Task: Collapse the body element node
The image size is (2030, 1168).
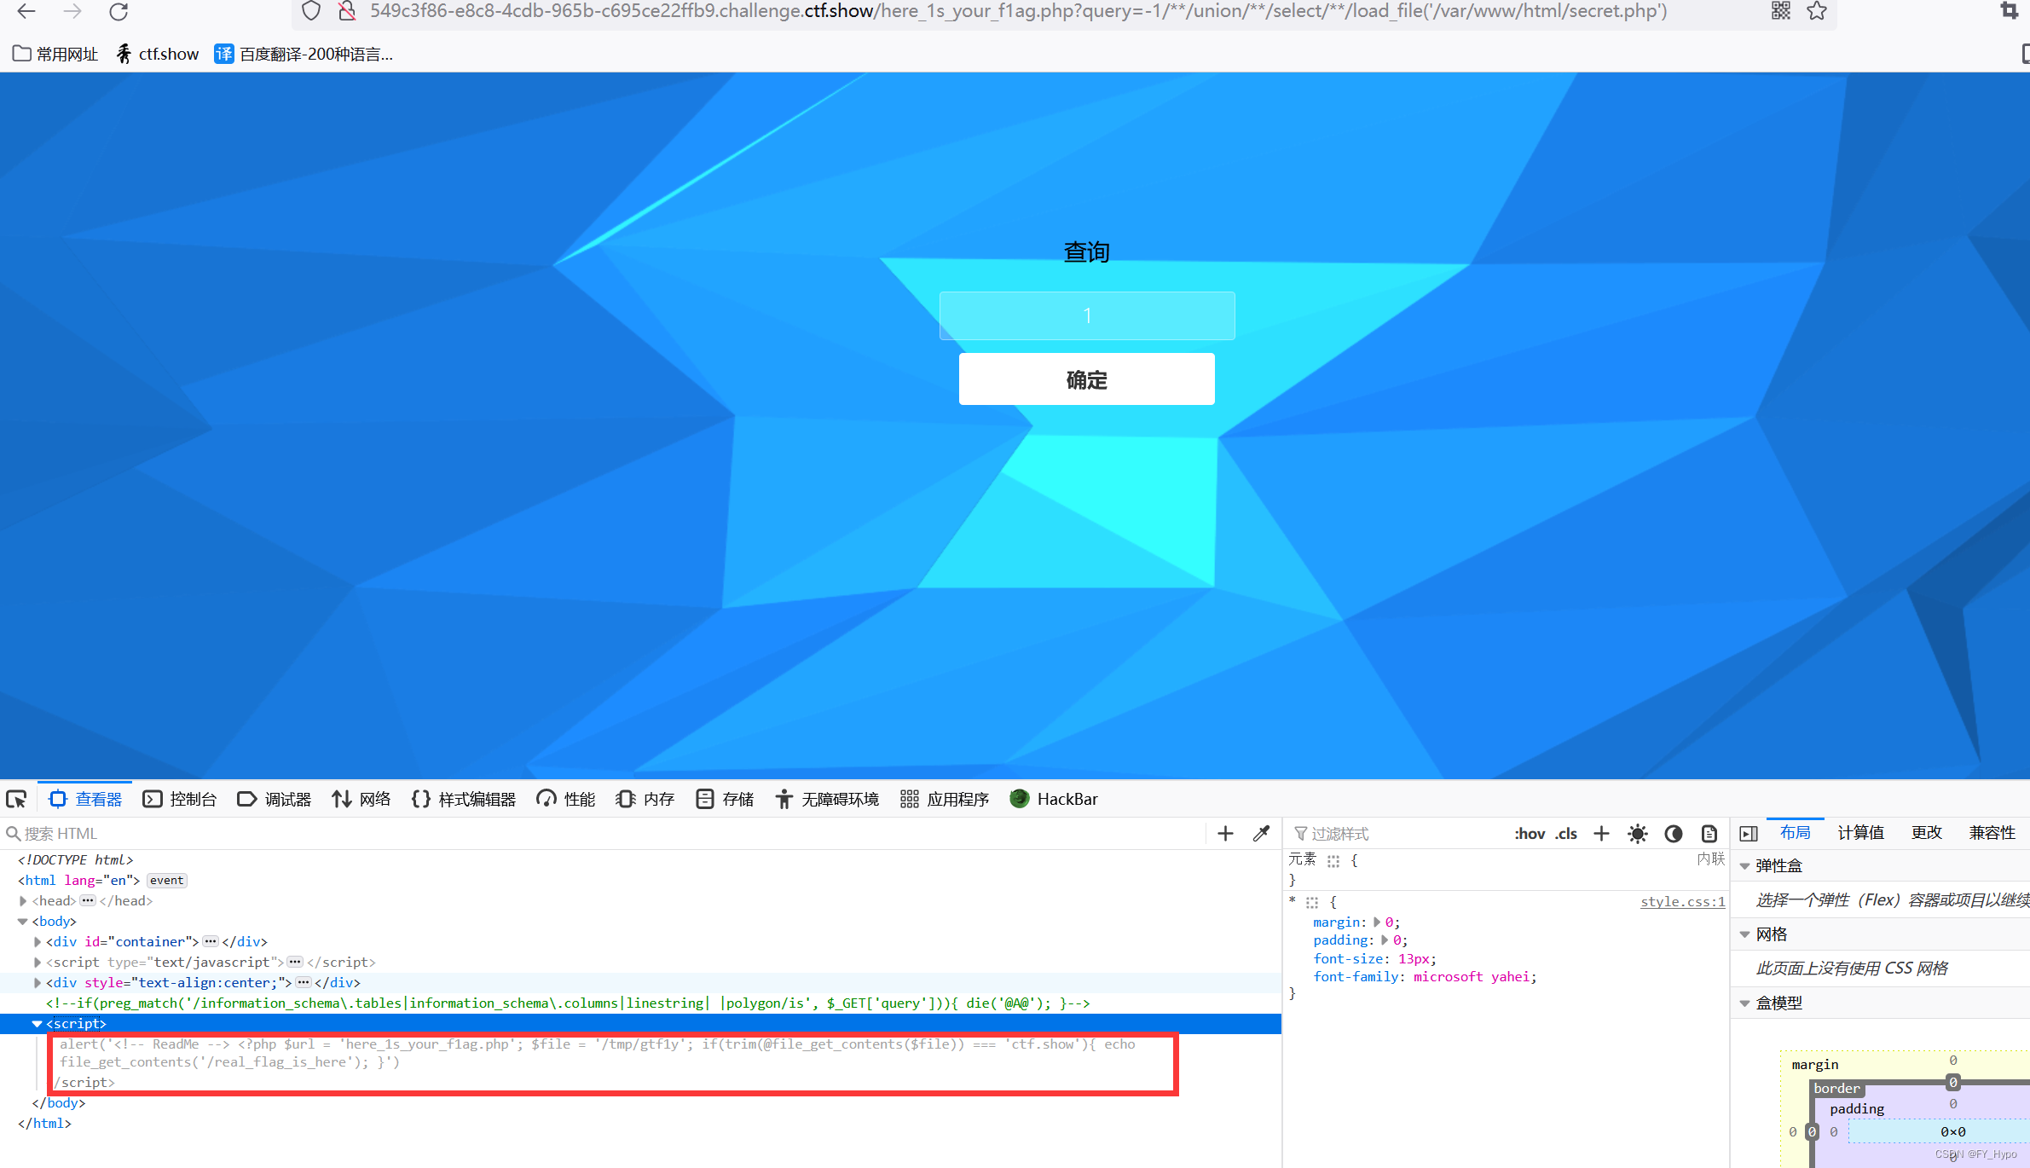Action: tap(23, 922)
